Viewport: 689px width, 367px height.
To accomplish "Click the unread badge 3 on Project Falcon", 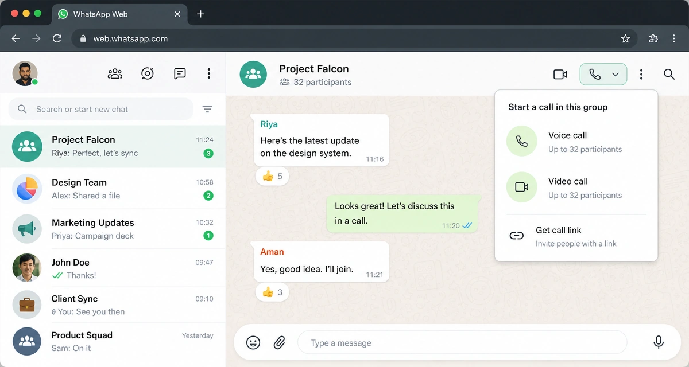I will 208,153.
